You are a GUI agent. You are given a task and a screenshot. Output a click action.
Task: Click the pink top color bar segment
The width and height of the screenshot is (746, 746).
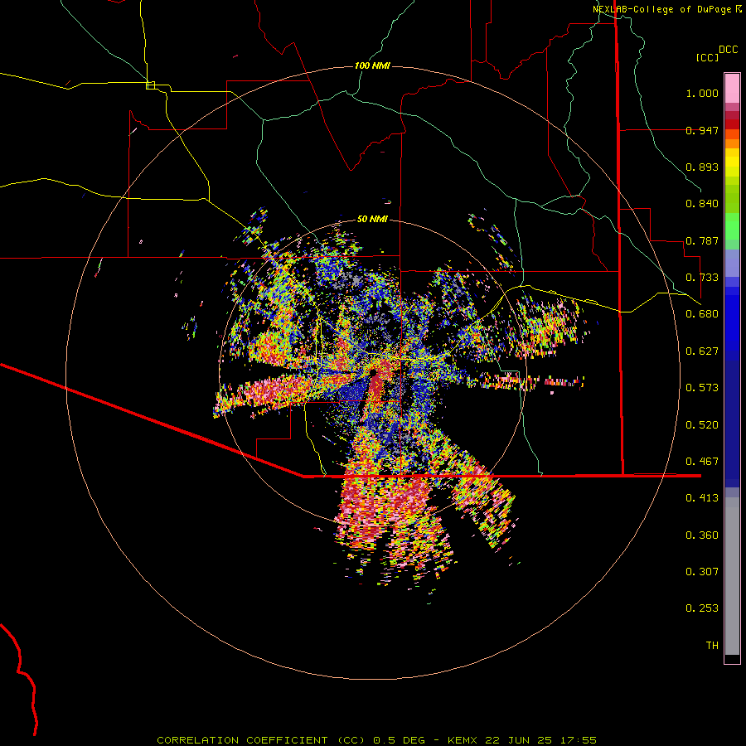pos(732,88)
